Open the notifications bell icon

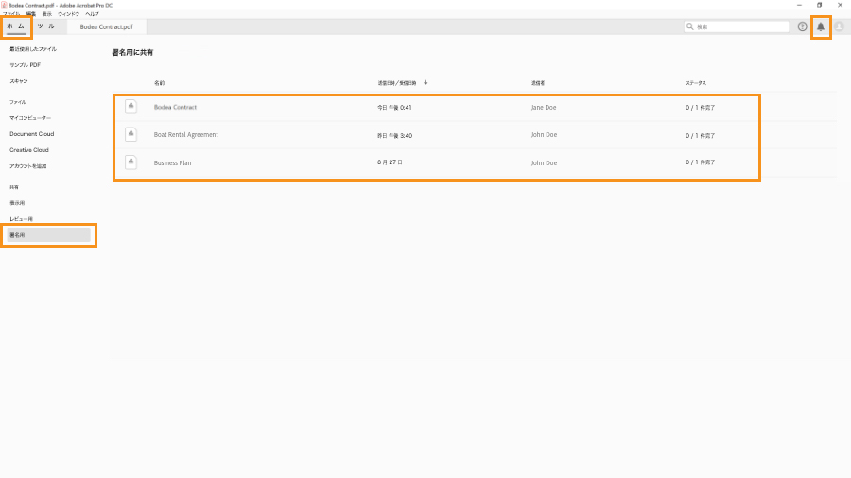click(821, 26)
